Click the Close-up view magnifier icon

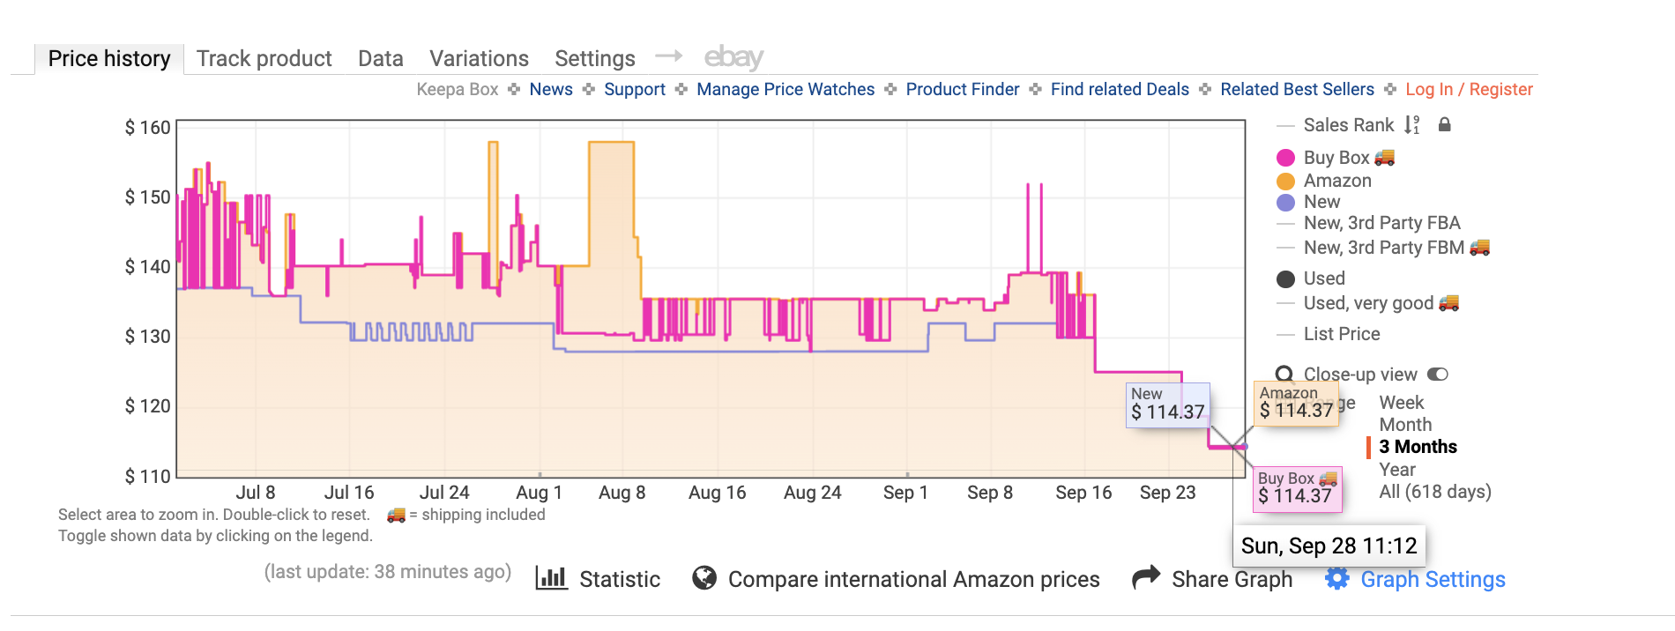tap(1285, 375)
